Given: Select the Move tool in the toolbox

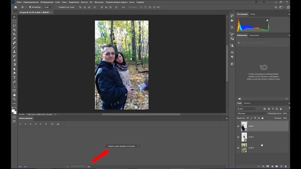Looking at the screenshot, I should (x=14, y=17).
